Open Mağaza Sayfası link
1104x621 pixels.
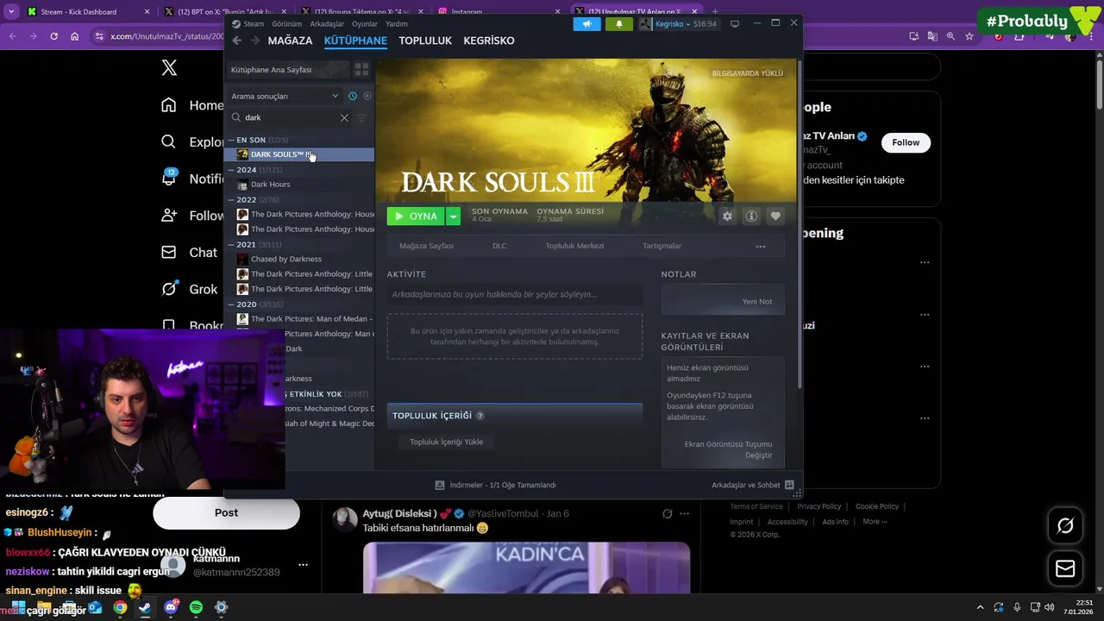pos(426,246)
